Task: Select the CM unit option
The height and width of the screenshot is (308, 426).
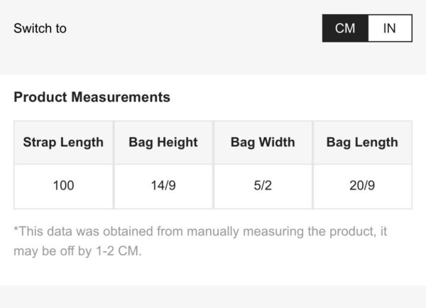Action: pyautogui.click(x=345, y=28)
